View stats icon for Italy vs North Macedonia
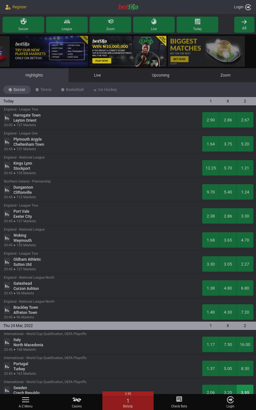Screen dimensions: 256x410 pyautogui.click(x=7, y=342)
